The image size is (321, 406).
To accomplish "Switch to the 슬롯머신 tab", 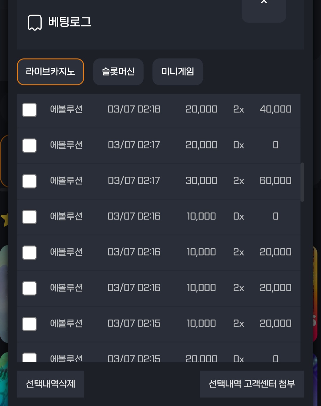I will [118, 72].
